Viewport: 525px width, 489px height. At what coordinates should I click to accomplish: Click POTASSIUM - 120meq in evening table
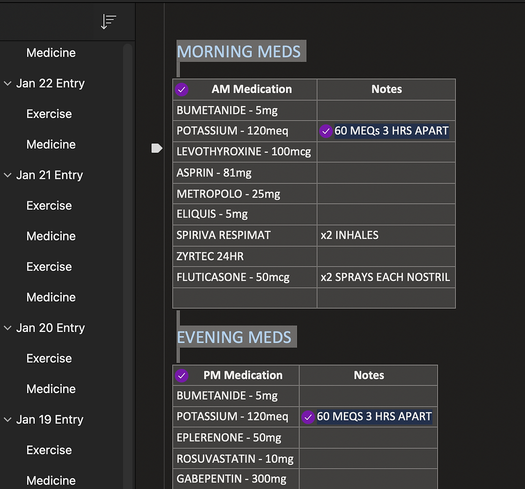point(236,417)
